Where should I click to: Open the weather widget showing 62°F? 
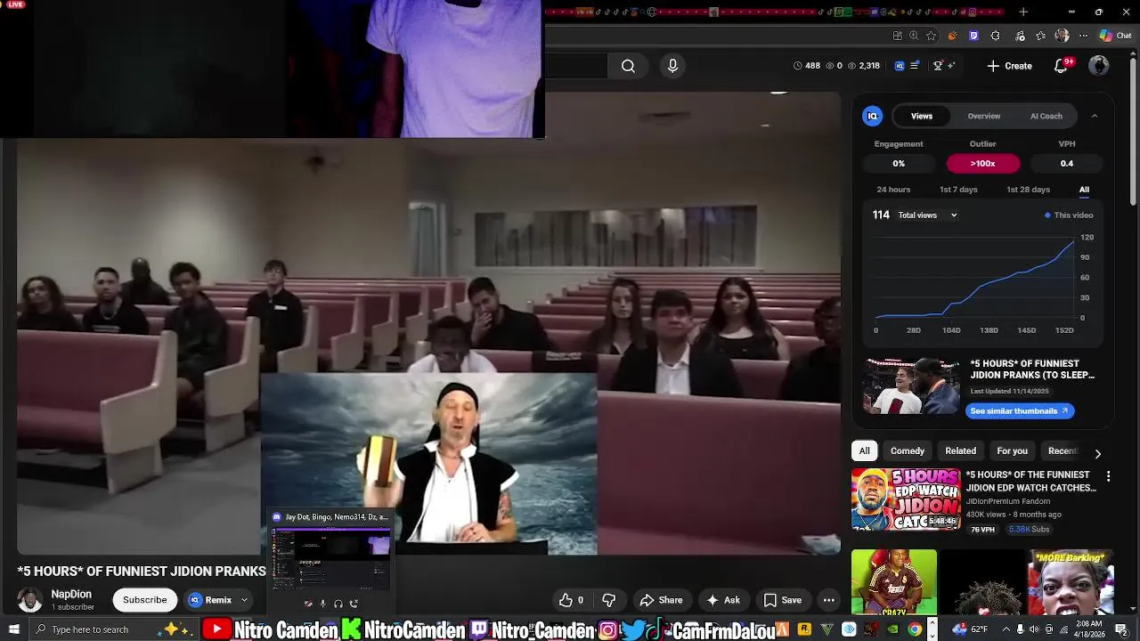coord(970,629)
